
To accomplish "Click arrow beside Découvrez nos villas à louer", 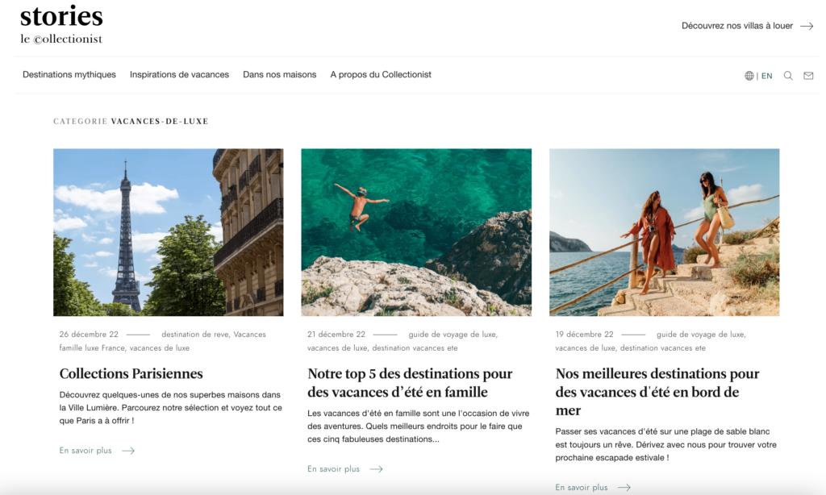I will (807, 26).
